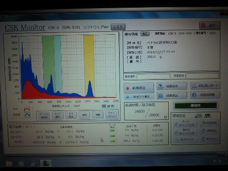This screenshot has width=228, height=171.
Task: Open the Options button
Action: 209,139
